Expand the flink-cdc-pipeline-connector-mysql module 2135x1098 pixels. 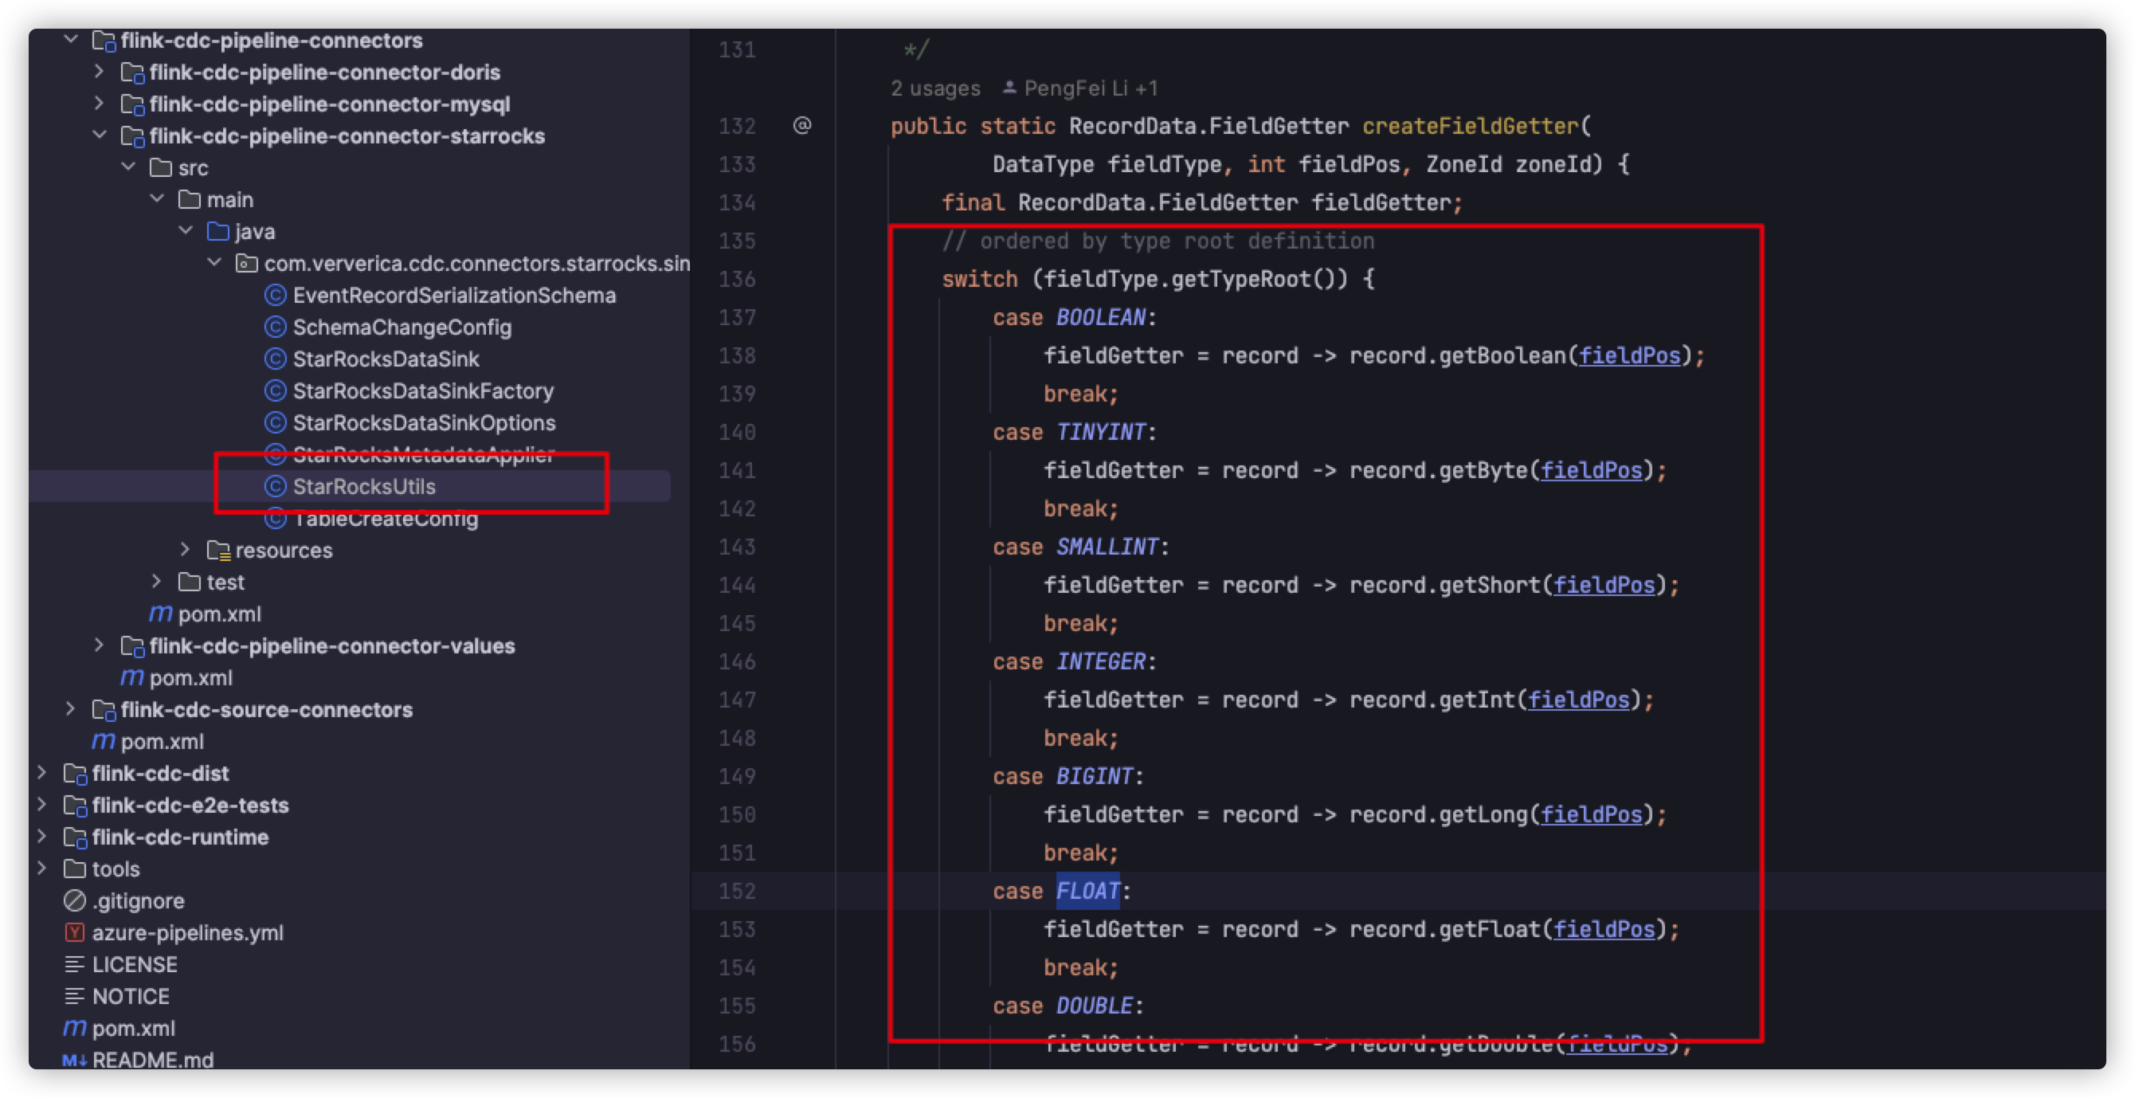tap(99, 104)
